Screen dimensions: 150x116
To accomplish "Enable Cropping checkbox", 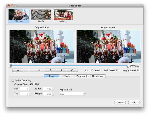I will point(13,80).
